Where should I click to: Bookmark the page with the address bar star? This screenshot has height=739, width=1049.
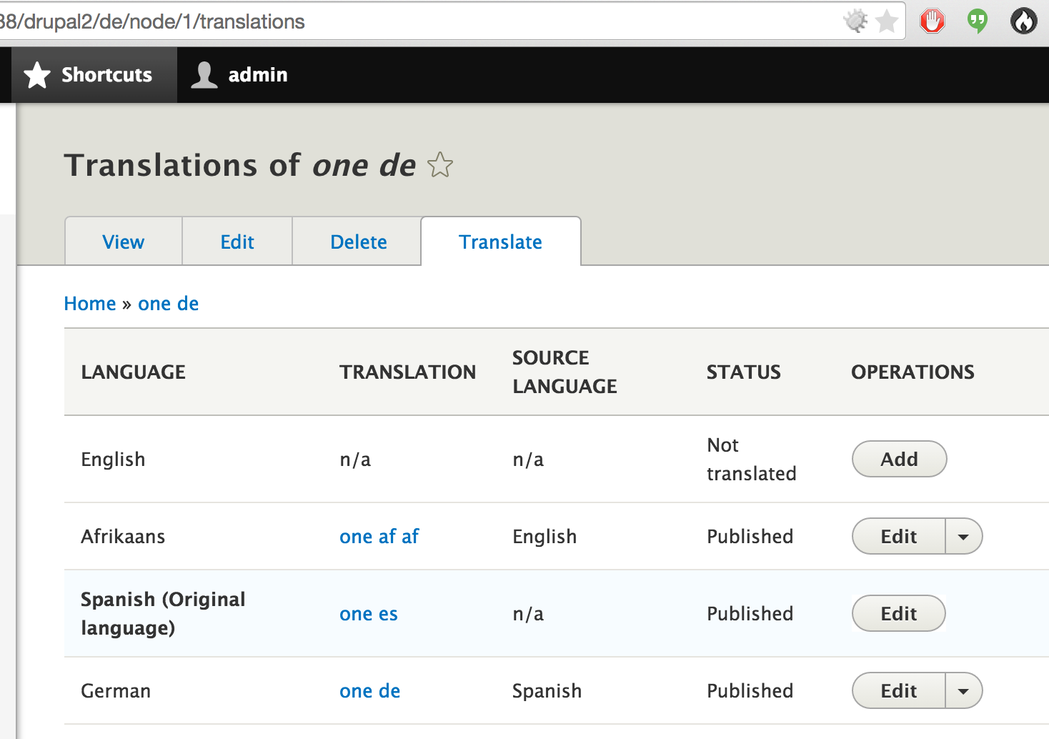[887, 21]
